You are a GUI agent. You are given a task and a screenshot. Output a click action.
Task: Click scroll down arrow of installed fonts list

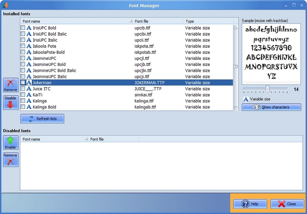tap(236, 108)
